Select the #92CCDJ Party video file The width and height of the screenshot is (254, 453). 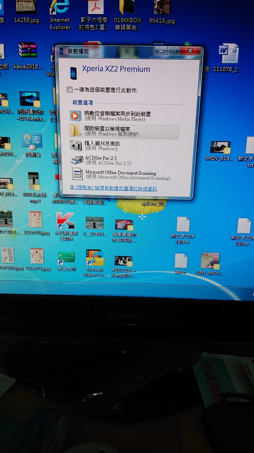click(123, 266)
